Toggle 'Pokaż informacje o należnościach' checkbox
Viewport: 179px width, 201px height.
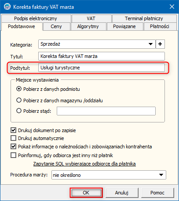[x=13, y=147]
